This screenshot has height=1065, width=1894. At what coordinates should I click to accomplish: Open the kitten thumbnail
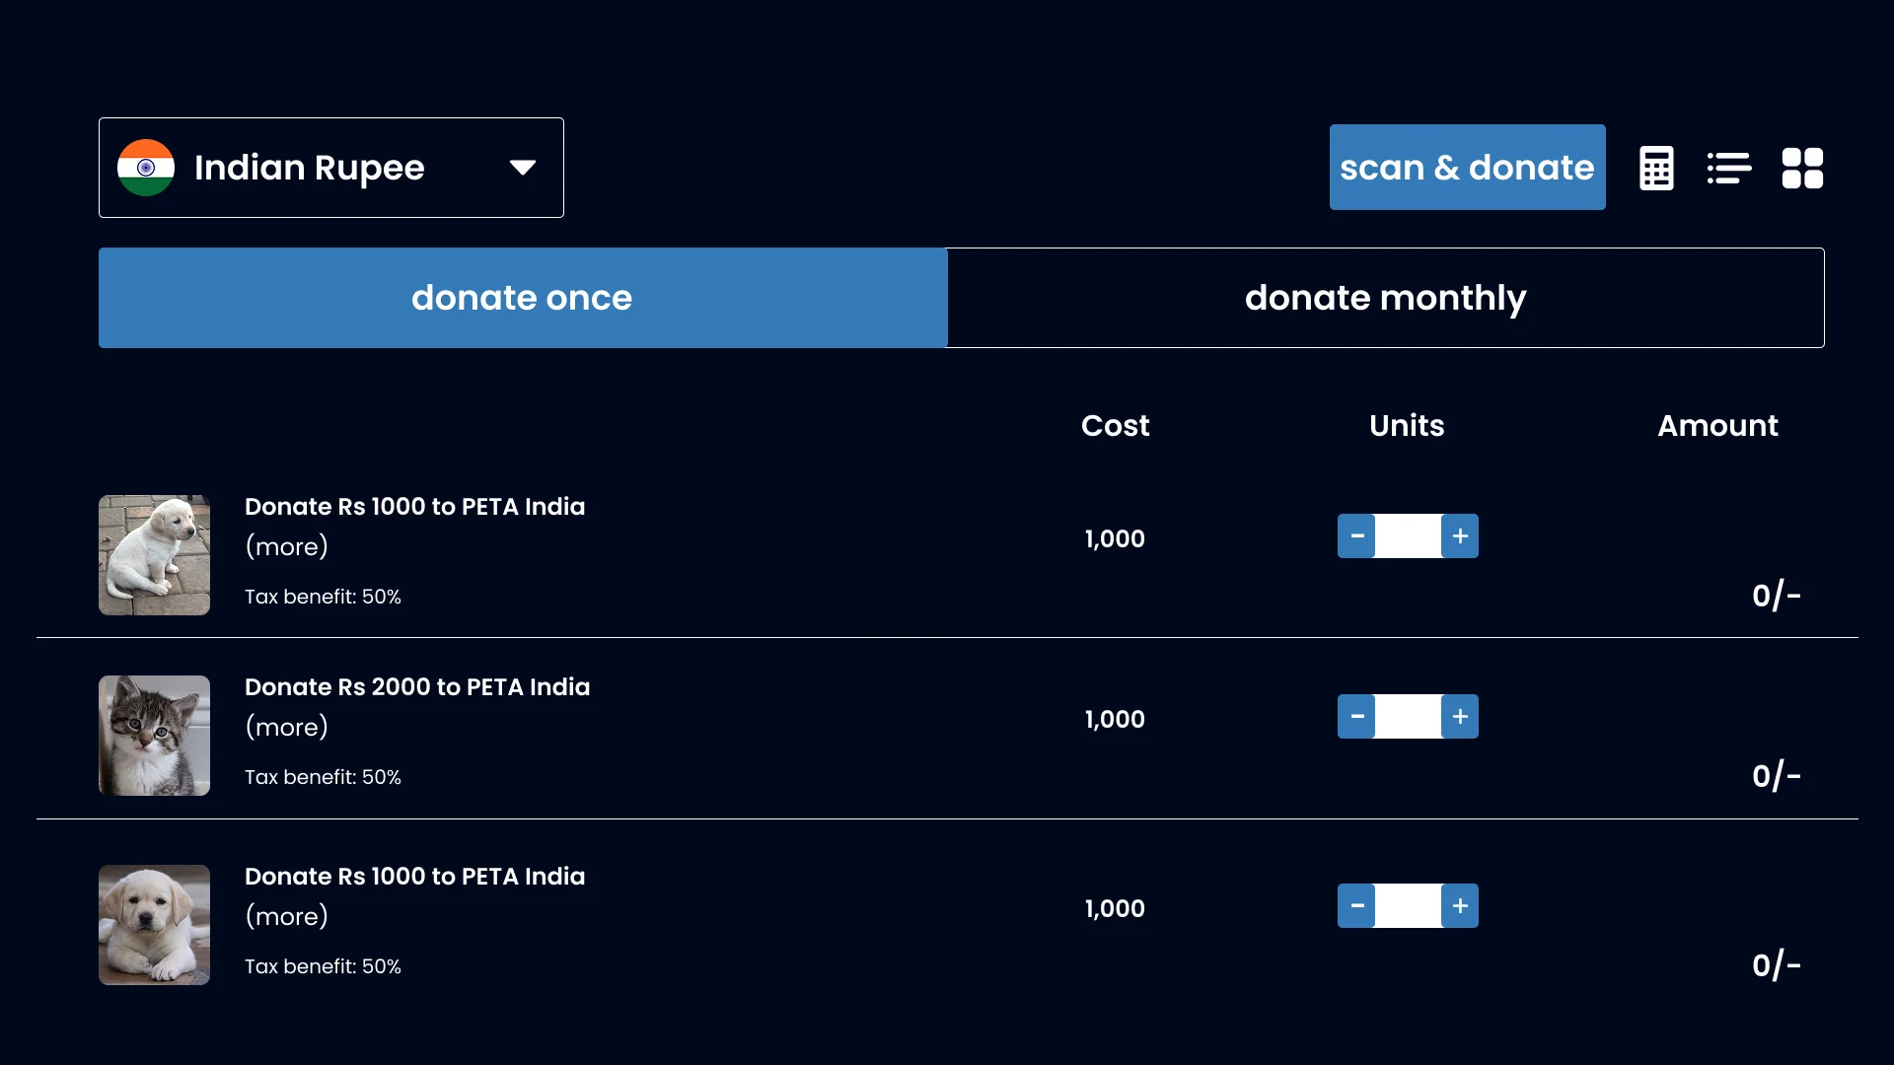tap(154, 736)
